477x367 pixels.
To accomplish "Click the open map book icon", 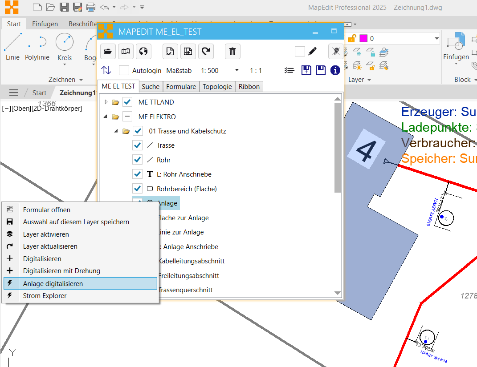I will point(126,51).
